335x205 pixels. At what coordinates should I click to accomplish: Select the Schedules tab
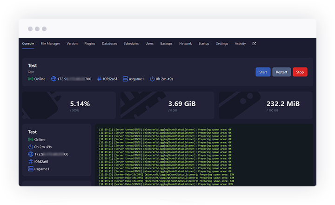[131, 43]
